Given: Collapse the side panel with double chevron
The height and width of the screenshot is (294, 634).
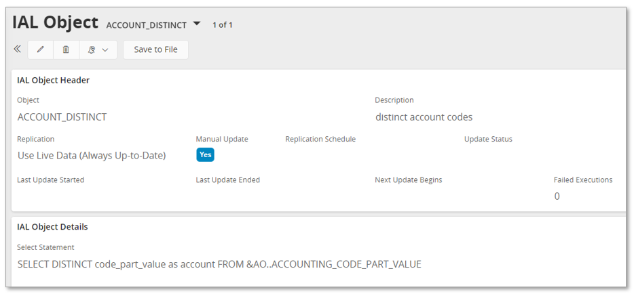Looking at the screenshot, I should [18, 49].
